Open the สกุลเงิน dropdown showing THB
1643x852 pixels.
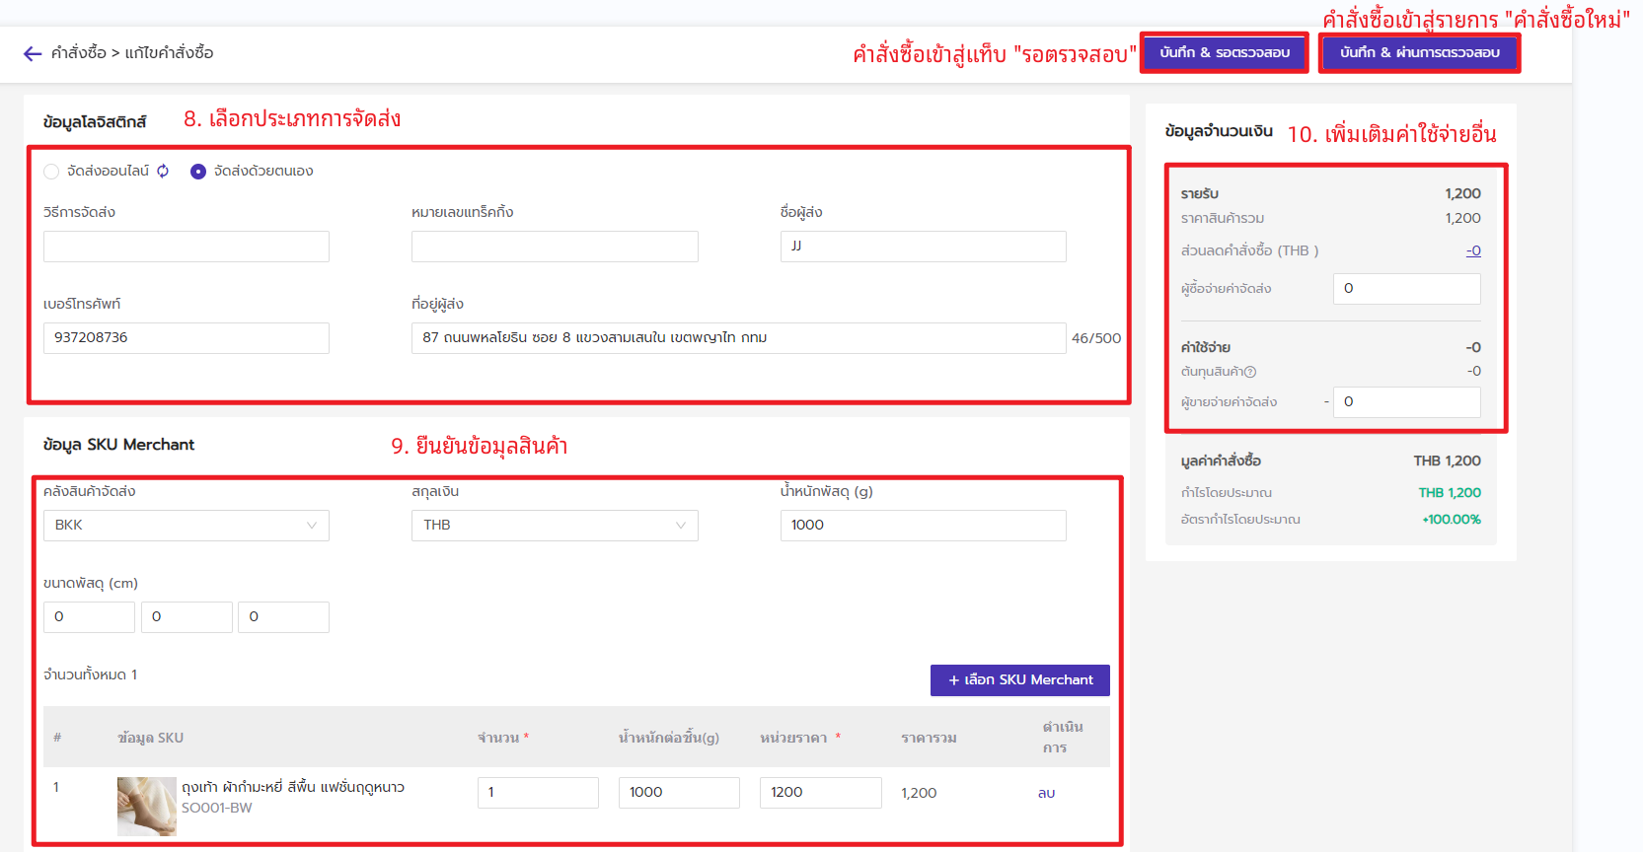(555, 526)
